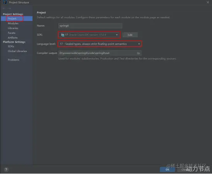Image resolution: width=212 pixels, height=174 pixels.
Task: Click the Platform Settings heading
Action: coord(14,42)
